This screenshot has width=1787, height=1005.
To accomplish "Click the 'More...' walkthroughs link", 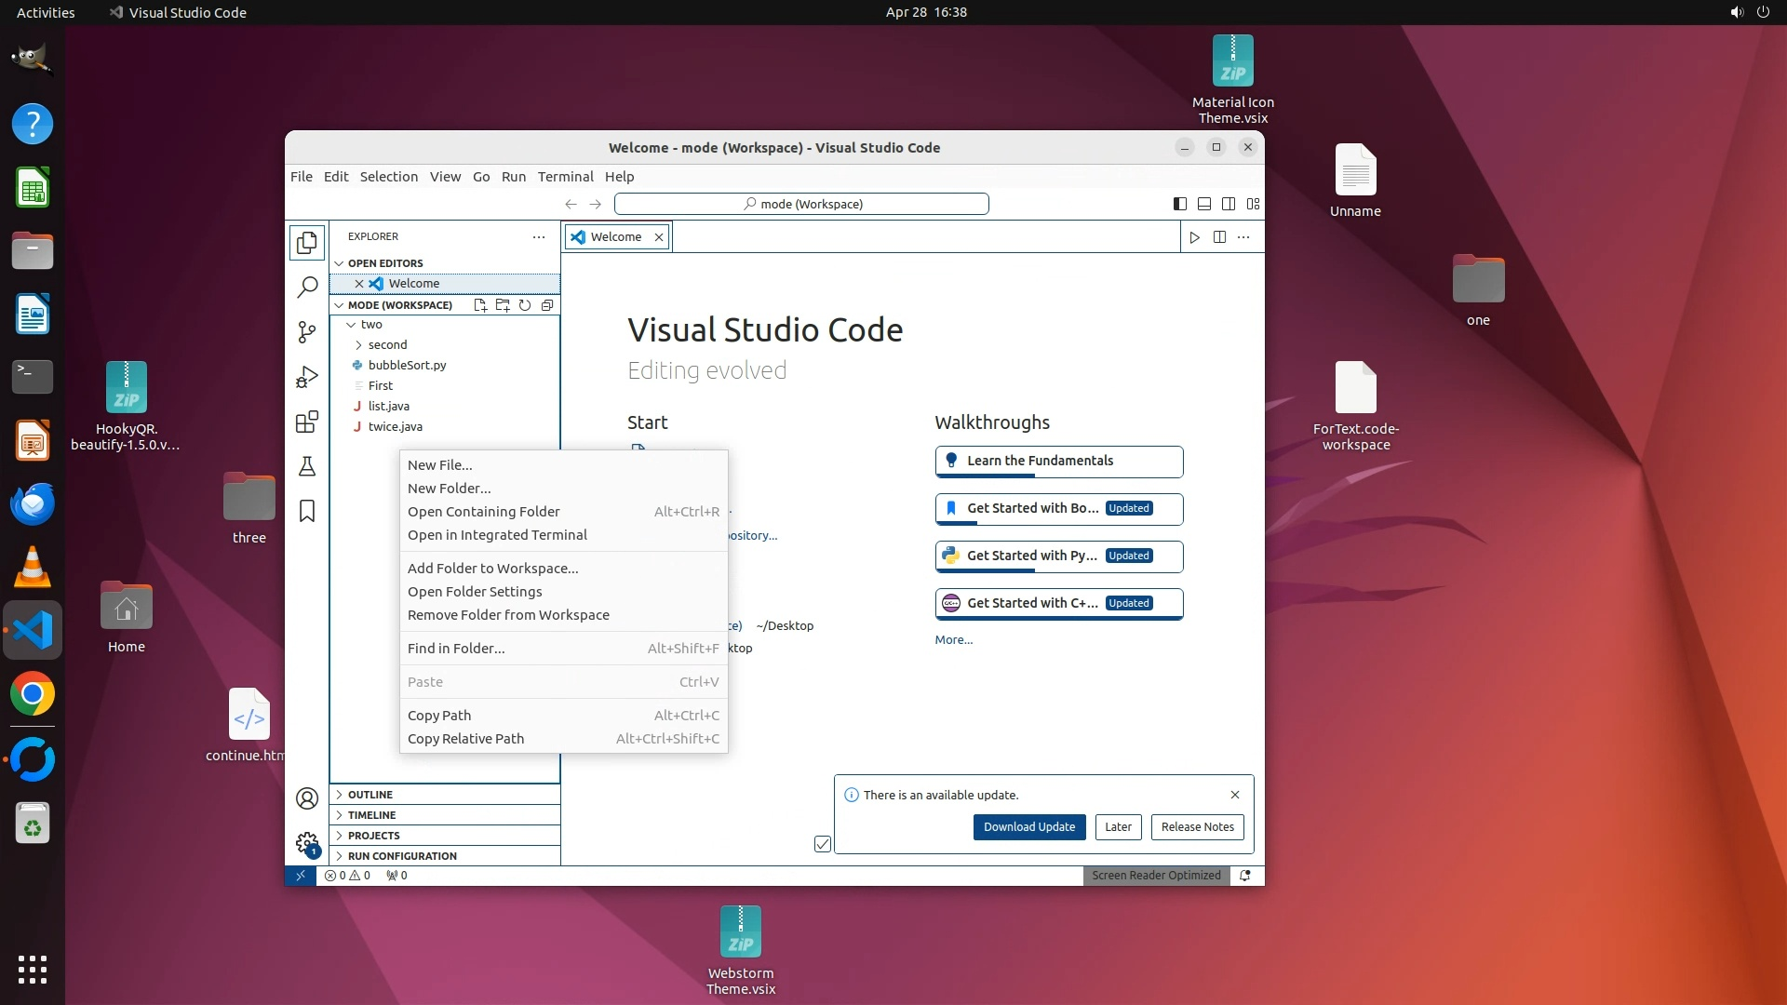I will click(953, 640).
